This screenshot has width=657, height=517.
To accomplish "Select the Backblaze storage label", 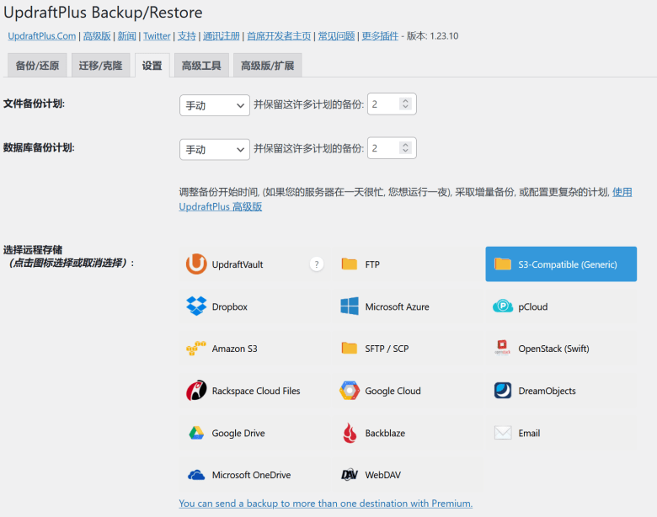I will coord(385,433).
